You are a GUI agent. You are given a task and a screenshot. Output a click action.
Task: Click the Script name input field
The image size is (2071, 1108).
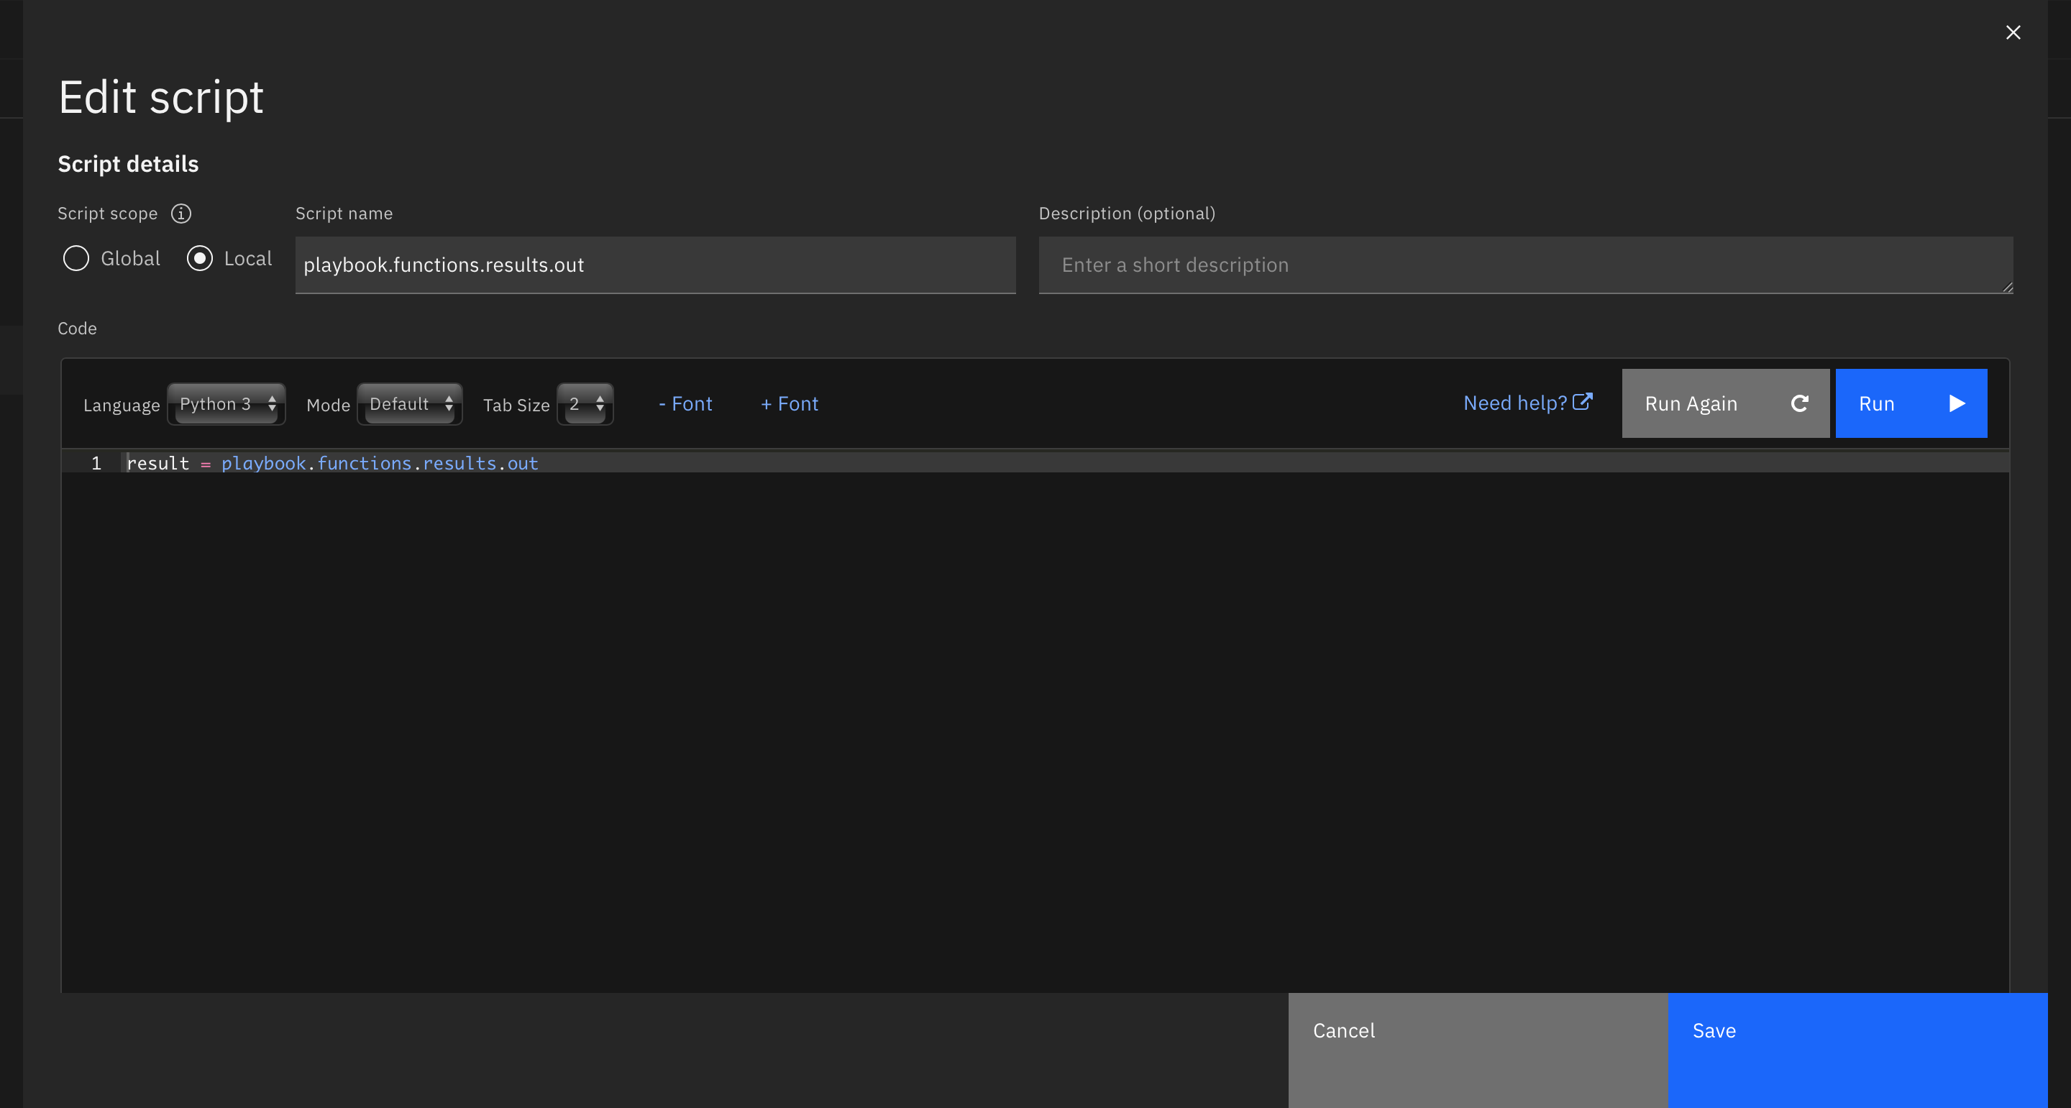(655, 265)
